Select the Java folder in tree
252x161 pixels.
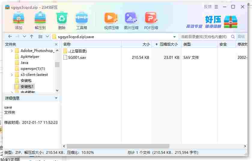coord(24,63)
